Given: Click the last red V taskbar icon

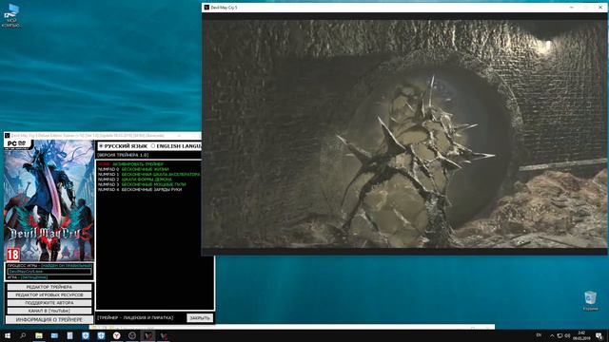Looking at the screenshot, I should [x=164, y=335].
